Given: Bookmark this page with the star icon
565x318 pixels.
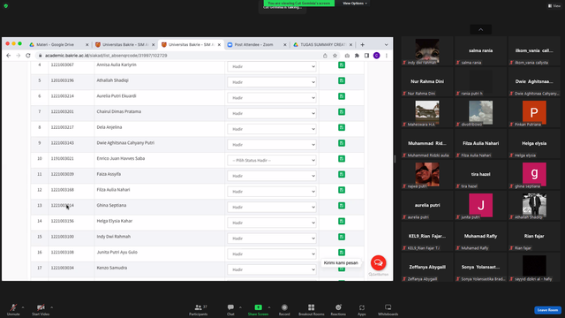Looking at the screenshot, I should click(x=335, y=56).
